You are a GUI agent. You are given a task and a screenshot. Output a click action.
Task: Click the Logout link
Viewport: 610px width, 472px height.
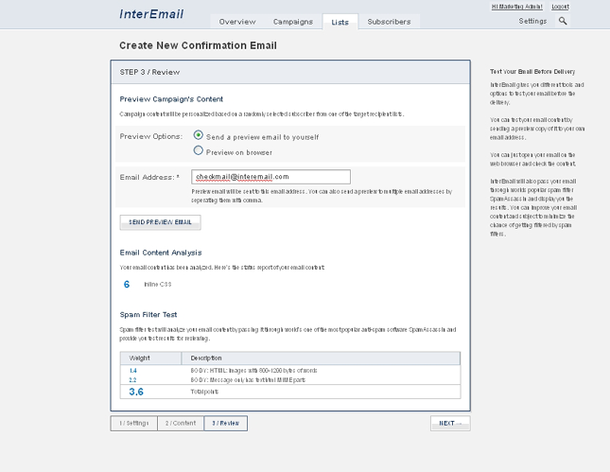point(560,7)
